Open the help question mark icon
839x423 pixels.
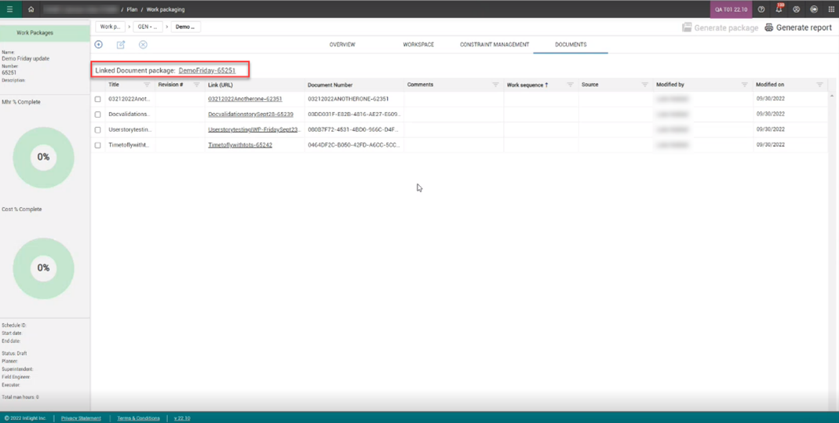(x=761, y=9)
